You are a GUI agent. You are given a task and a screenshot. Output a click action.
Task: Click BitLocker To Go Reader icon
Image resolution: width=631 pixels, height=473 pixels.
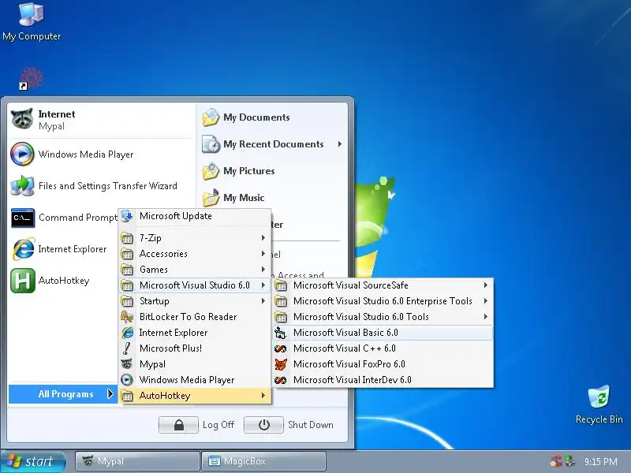click(x=127, y=317)
